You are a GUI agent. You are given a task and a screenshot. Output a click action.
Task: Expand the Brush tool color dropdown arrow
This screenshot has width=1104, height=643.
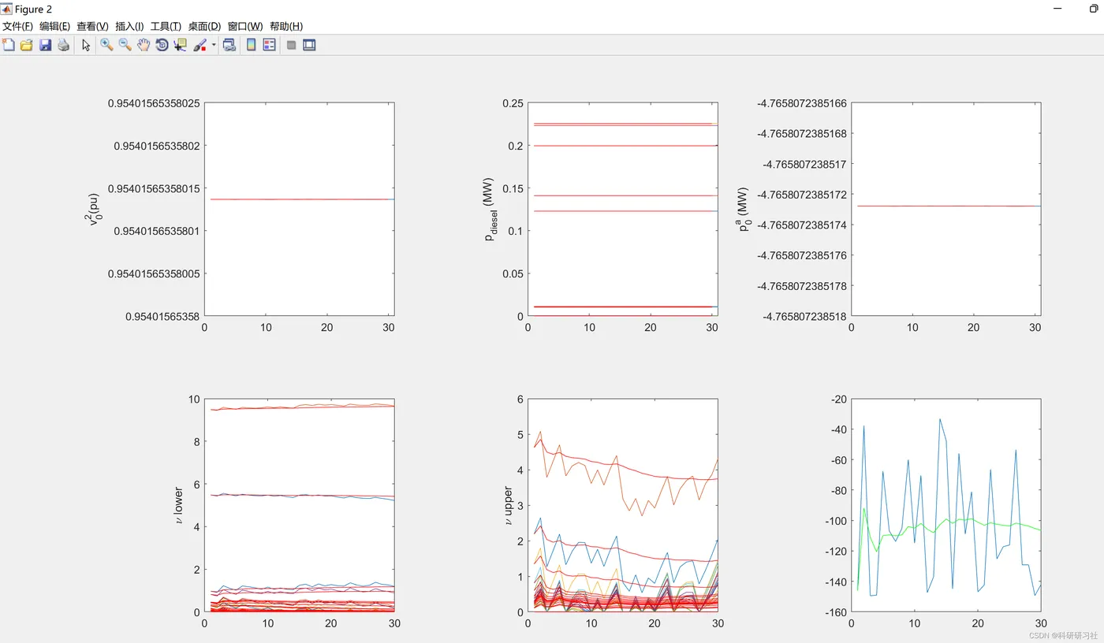click(x=214, y=45)
